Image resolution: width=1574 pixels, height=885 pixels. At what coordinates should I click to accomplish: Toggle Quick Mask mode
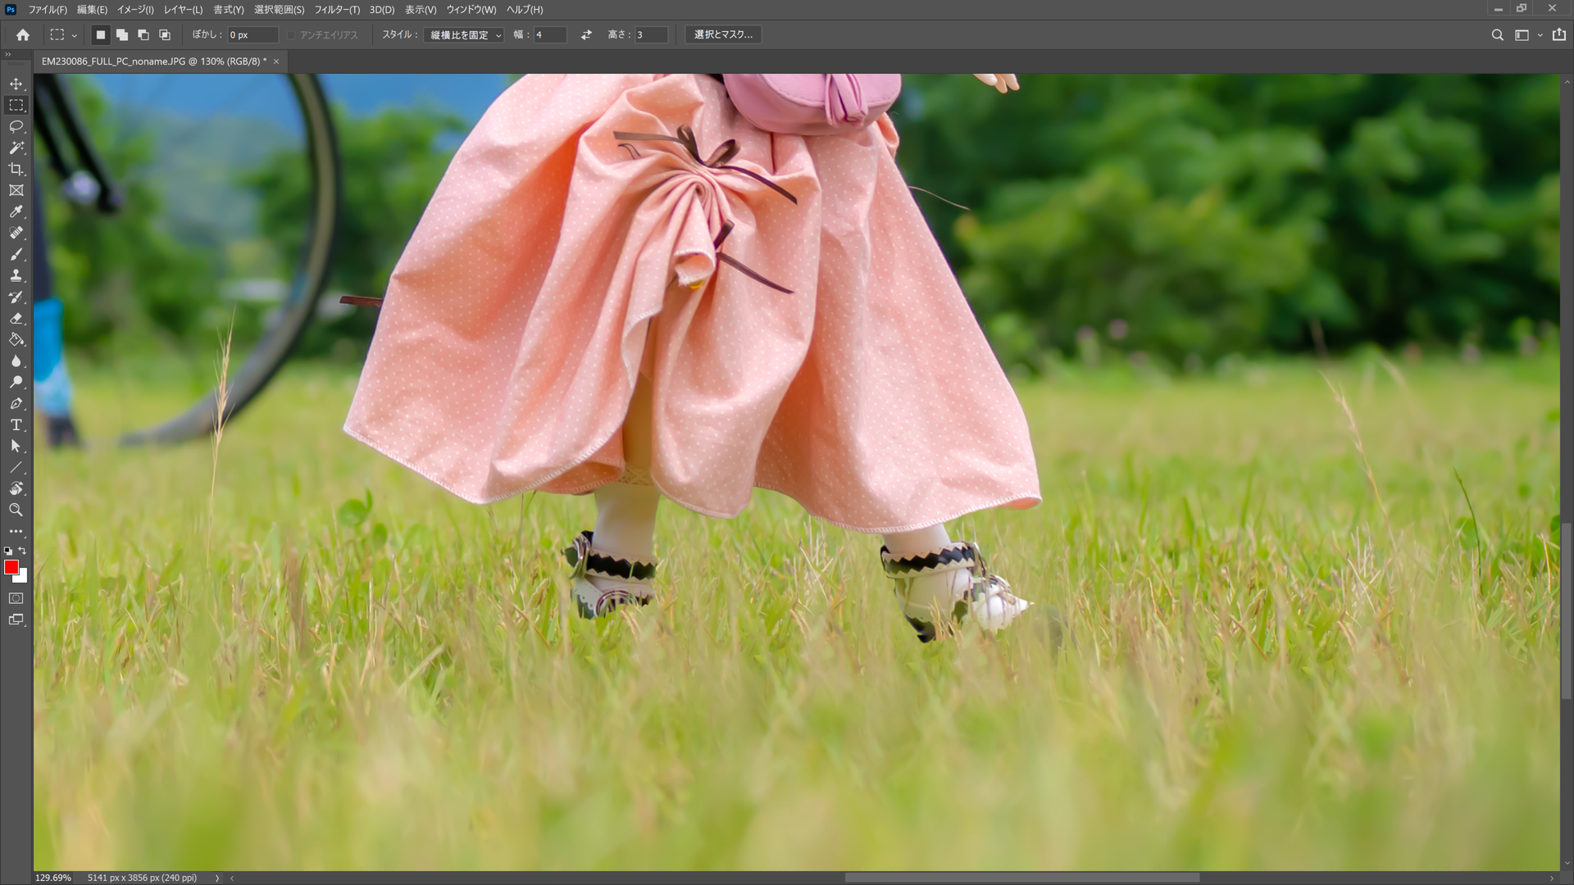click(16, 598)
